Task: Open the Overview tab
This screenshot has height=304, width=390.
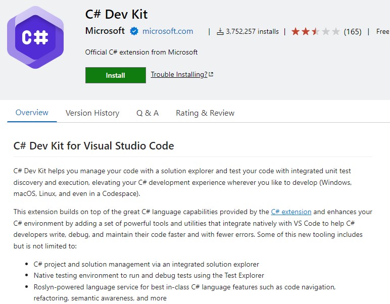Action: [x=32, y=113]
